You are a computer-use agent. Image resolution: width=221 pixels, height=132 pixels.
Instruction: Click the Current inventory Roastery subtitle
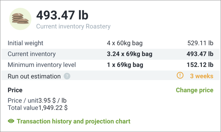coord(73,26)
